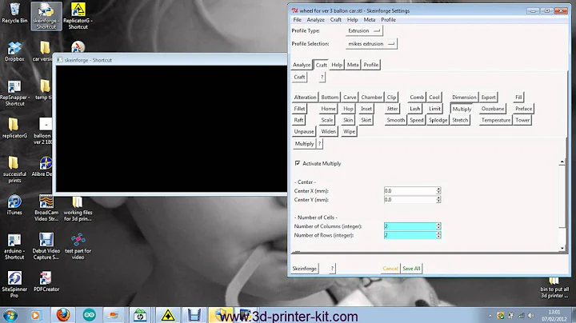This screenshot has width=576, height=323.
Task: Open BroadCam Video Streaming desktop icon
Action: point(46,208)
